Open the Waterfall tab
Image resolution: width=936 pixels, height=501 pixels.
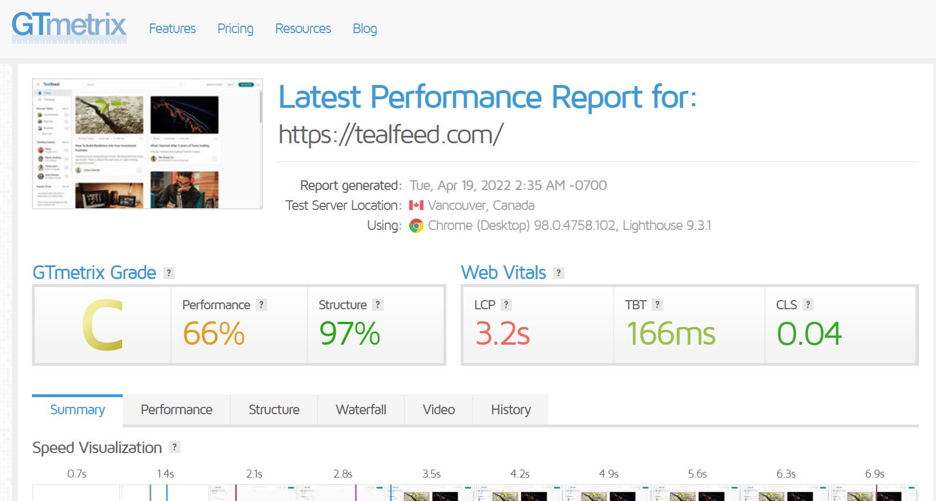(x=361, y=410)
